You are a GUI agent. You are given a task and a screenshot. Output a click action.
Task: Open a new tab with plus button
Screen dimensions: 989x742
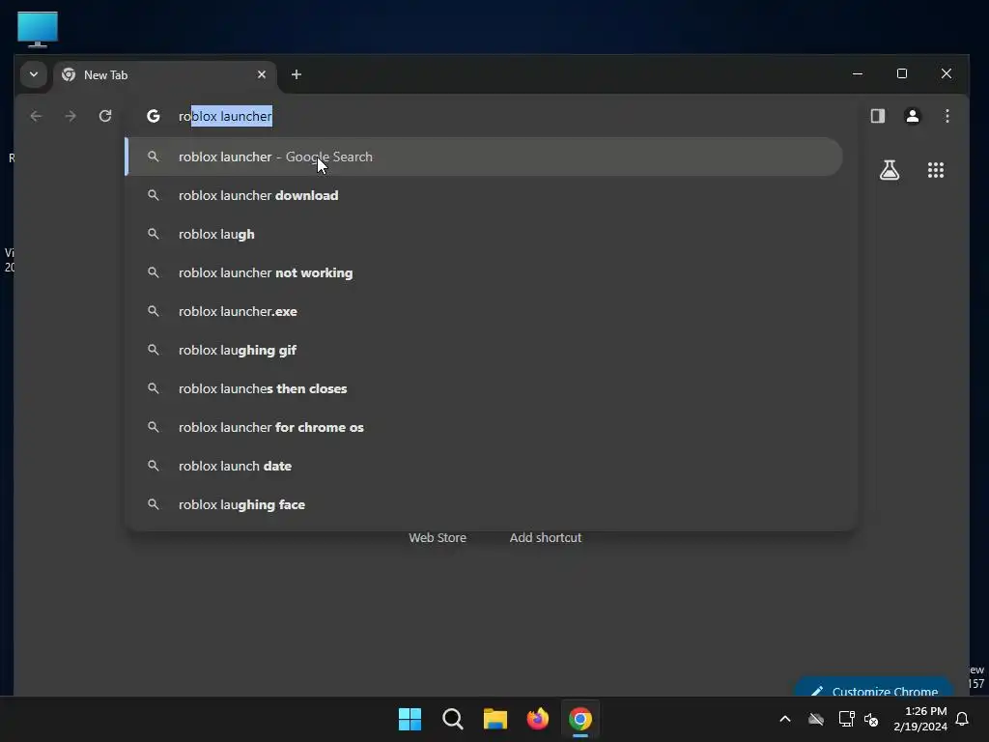point(296,74)
